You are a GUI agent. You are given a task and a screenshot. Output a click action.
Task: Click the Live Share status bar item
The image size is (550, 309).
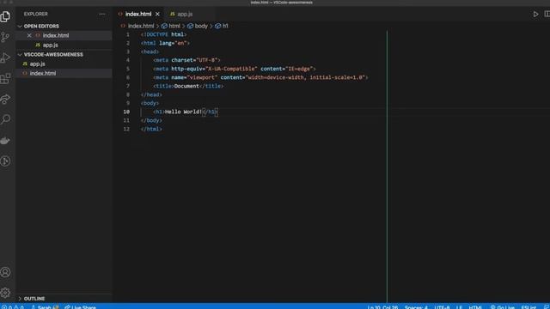pyautogui.click(x=80, y=307)
